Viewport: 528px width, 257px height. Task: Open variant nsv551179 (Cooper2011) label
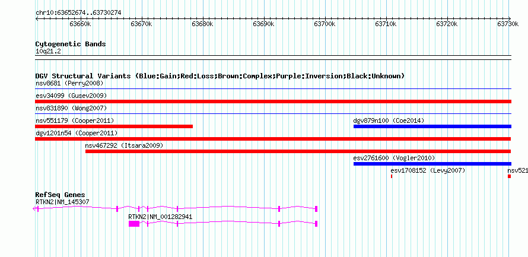tap(74, 120)
